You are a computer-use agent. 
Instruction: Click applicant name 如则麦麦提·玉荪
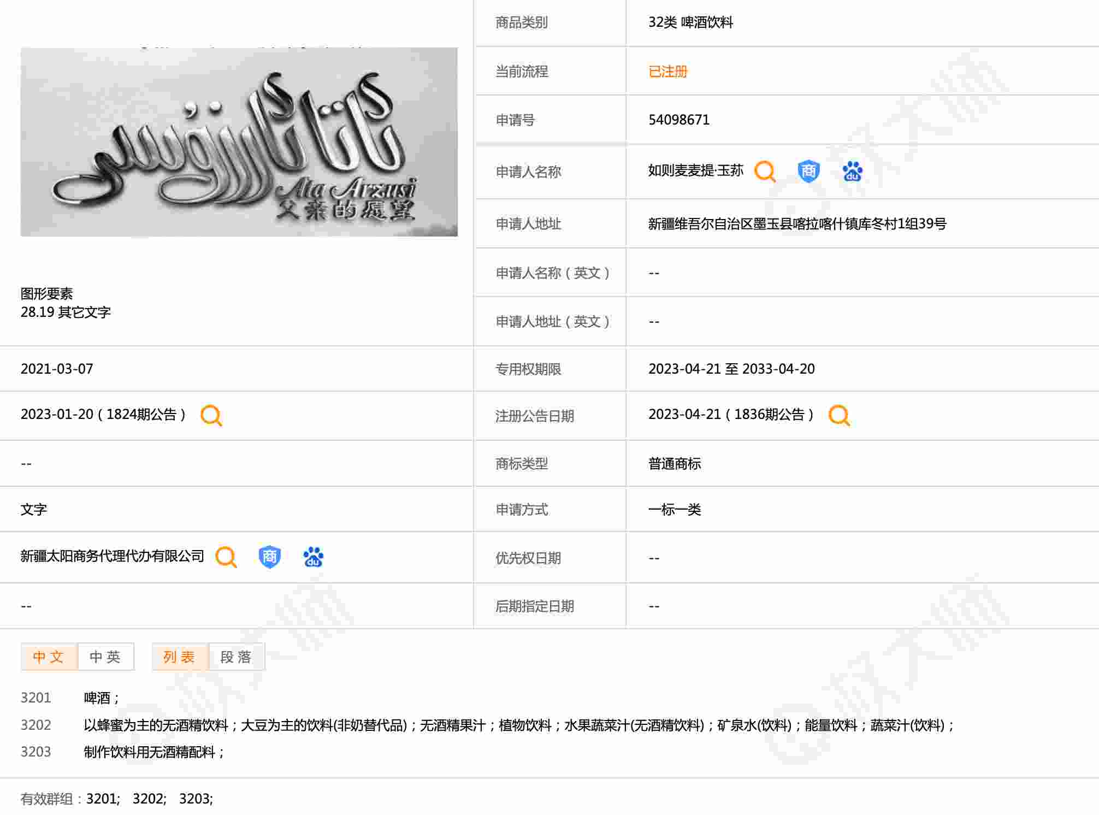pos(695,171)
